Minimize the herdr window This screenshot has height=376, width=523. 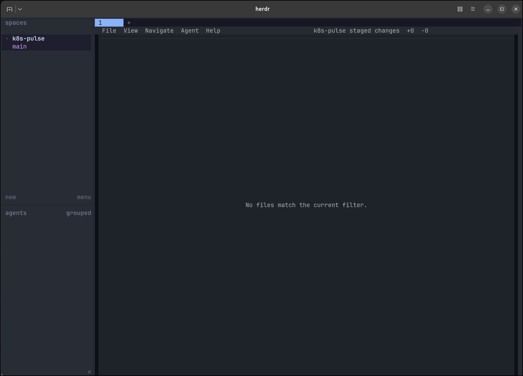point(488,9)
